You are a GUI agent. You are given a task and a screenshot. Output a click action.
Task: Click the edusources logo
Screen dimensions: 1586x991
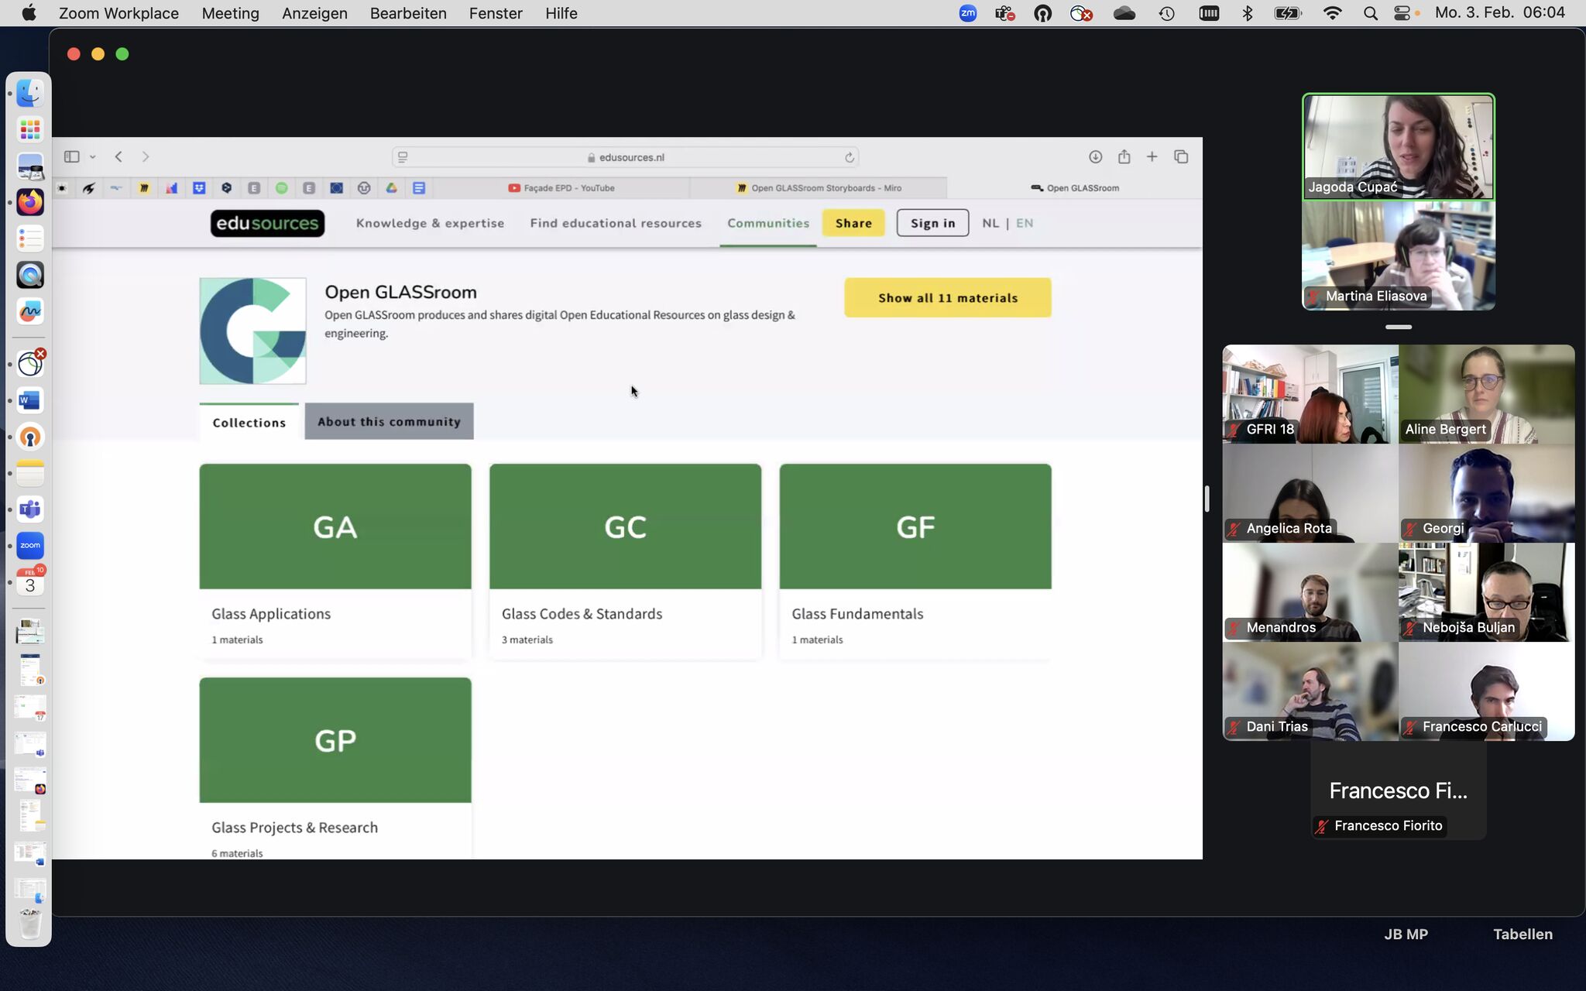pos(267,224)
